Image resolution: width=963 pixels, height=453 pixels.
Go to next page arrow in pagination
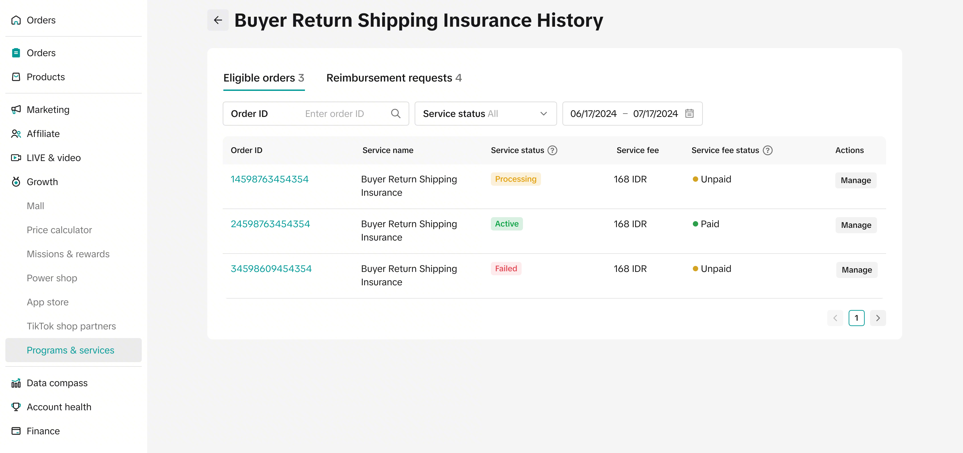pos(878,318)
